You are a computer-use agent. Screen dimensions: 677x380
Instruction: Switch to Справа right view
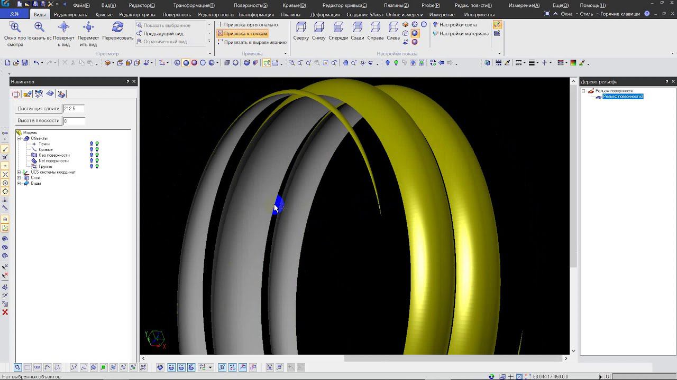375,27
